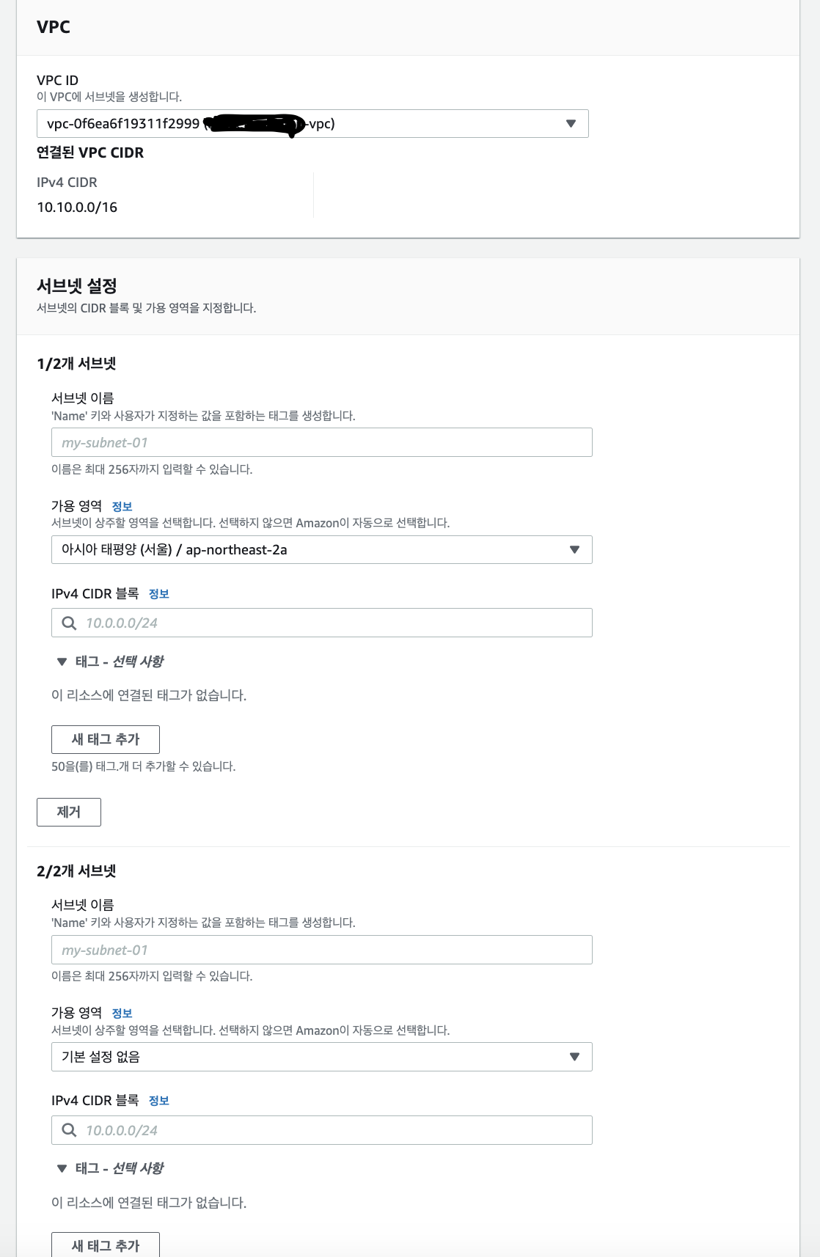Click the first subnet name input field
The width and height of the screenshot is (820, 1257).
(321, 443)
